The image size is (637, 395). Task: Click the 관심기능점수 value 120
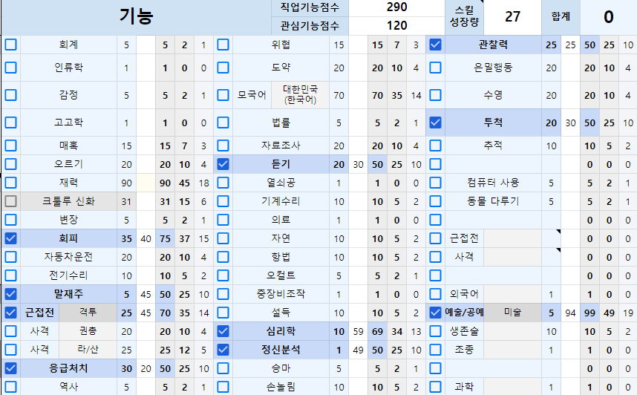(396, 25)
